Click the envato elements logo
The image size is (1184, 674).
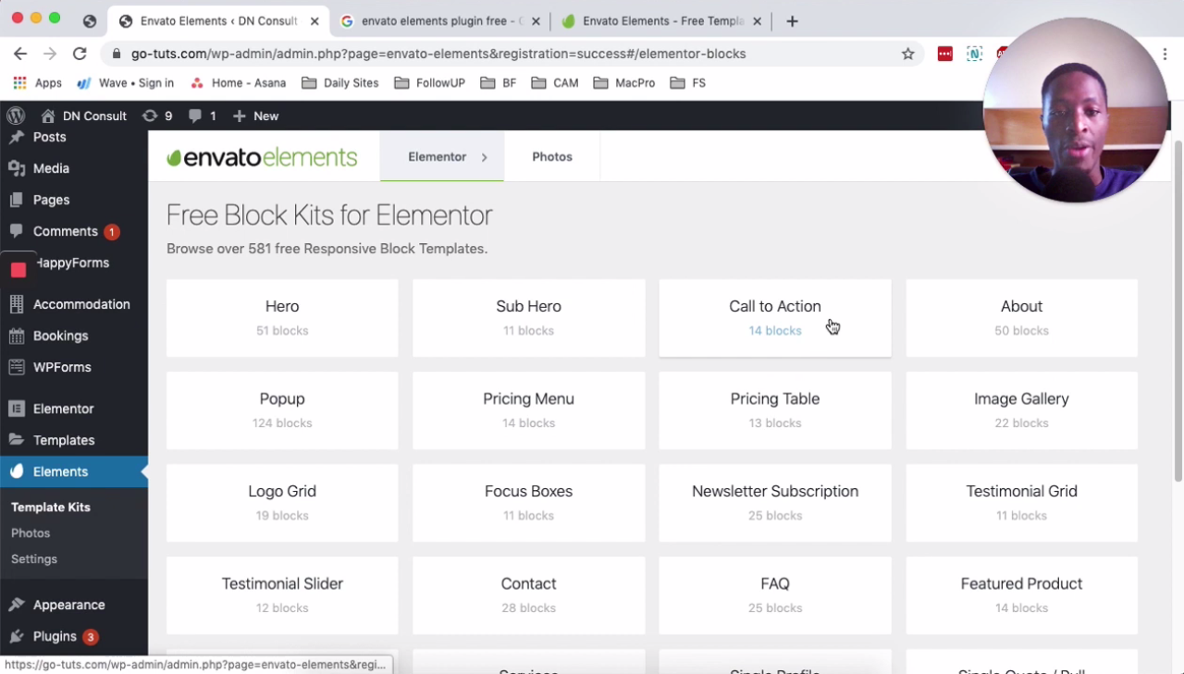(262, 157)
